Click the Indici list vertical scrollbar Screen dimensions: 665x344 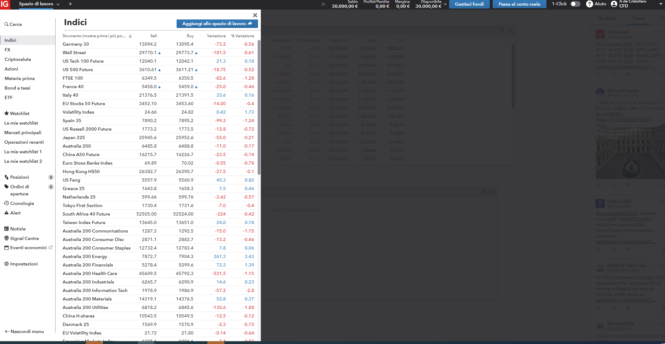[259, 107]
